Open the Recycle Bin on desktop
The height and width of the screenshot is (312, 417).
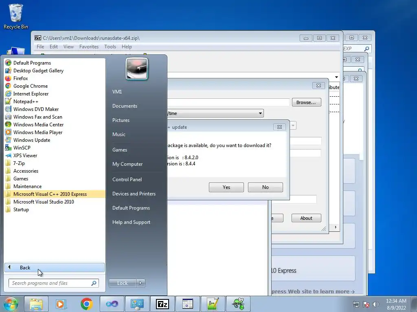tap(16, 16)
